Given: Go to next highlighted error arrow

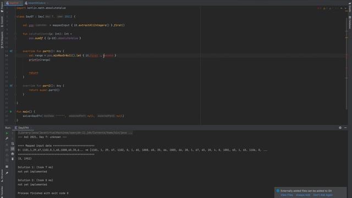Looking at the screenshot, I should (345, 8).
